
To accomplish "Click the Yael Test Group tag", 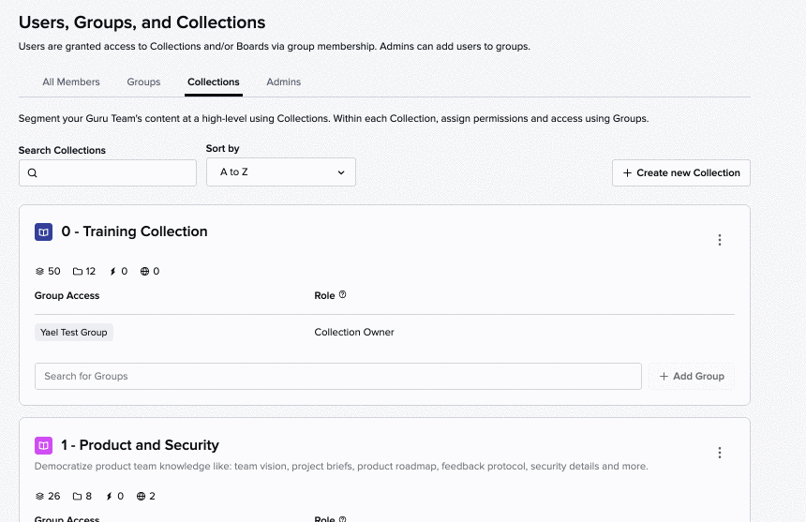I will tap(74, 333).
